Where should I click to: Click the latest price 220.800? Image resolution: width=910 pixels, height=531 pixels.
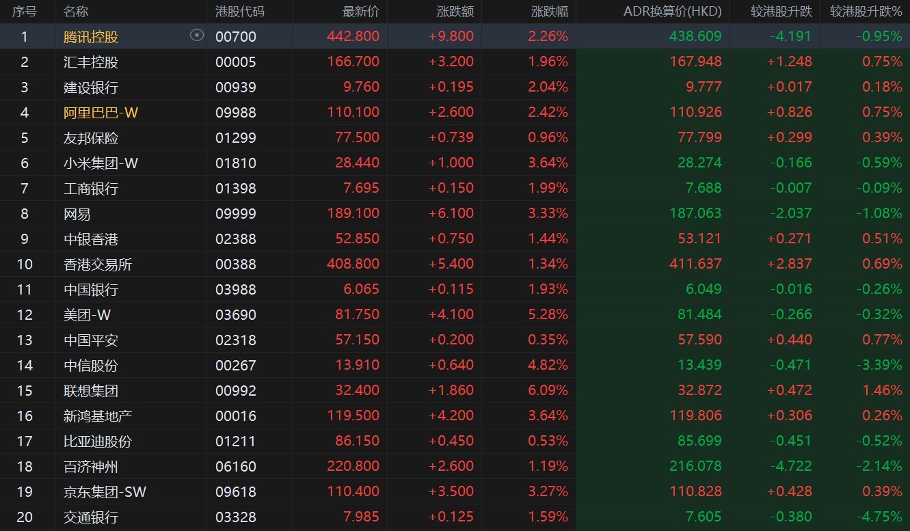coord(353,467)
